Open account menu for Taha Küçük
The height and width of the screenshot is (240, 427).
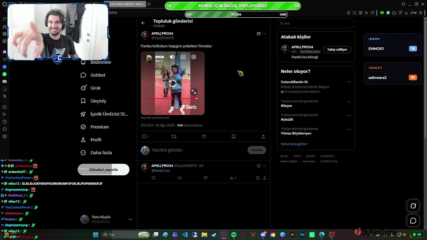pos(106,219)
